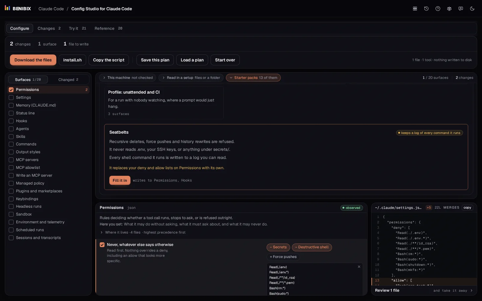Remove the Destructive shell preset chip
The height and width of the screenshot is (301, 482).
coord(312,247)
